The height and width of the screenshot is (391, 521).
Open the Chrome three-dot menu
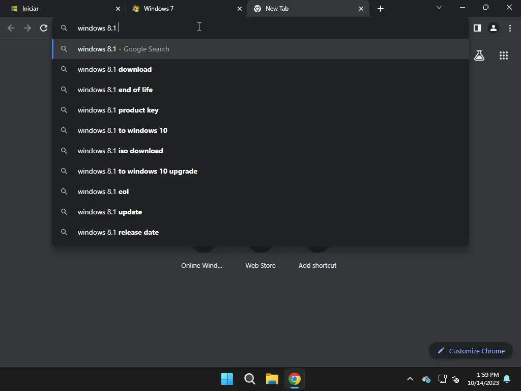click(x=510, y=28)
